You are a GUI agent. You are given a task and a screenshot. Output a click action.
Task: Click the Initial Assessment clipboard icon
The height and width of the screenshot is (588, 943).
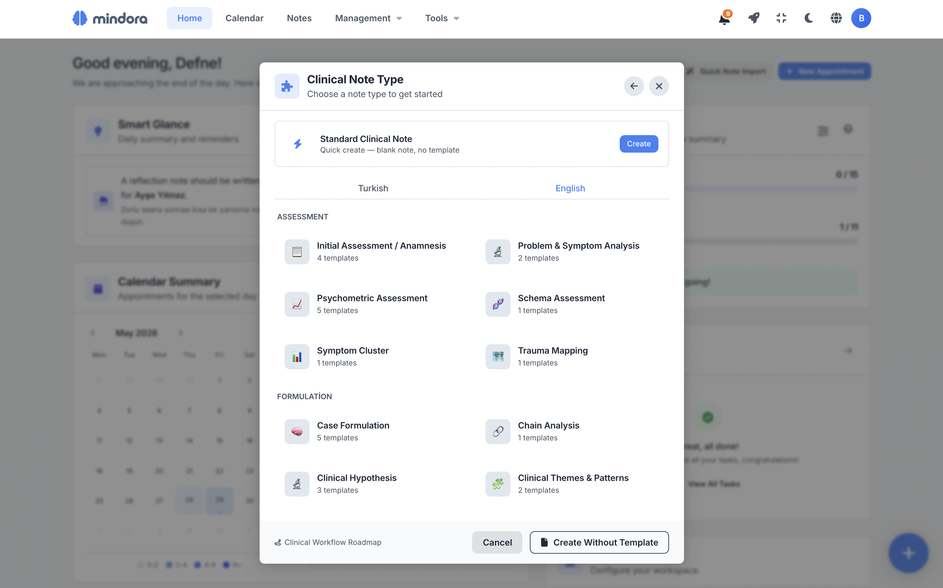(x=297, y=252)
